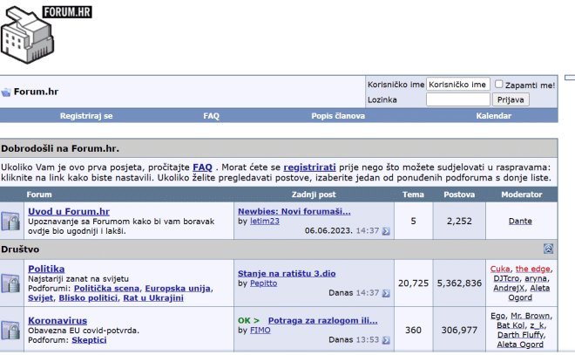Click the 306,977 posts count for Koronavirus

tap(459, 330)
